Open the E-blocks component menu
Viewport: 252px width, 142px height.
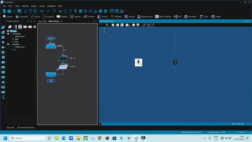tap(89, 17)
